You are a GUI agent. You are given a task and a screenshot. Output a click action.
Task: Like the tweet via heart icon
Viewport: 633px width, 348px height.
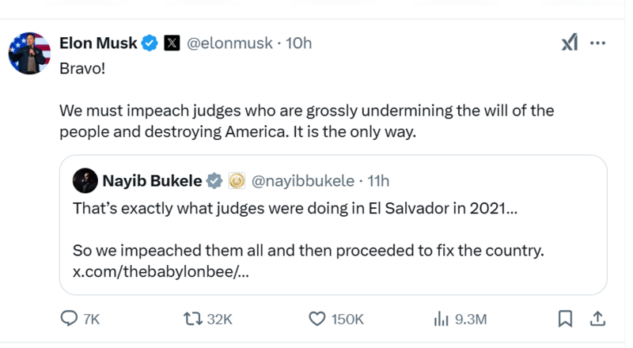[317, 318]
